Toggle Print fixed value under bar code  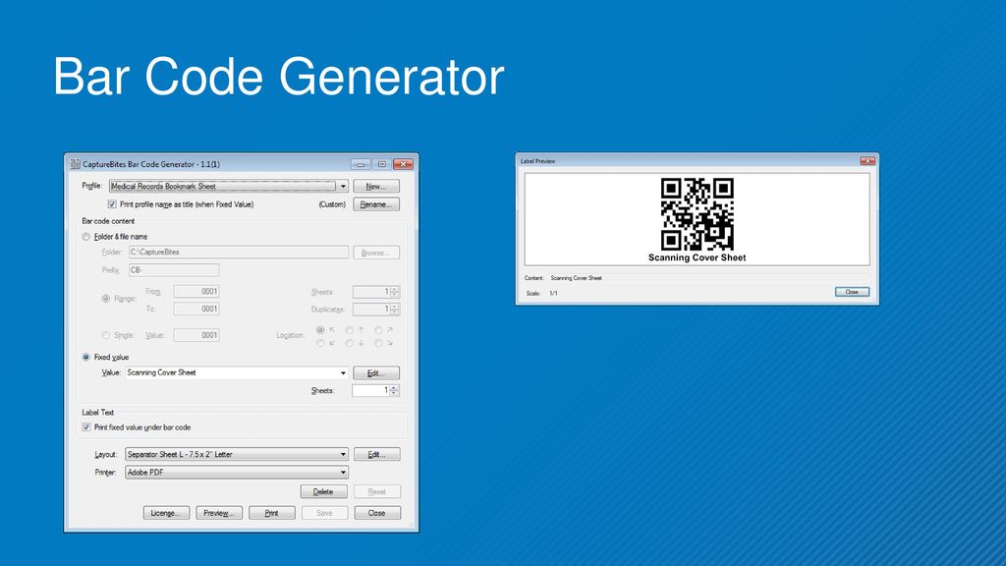click(x=86, y=427)
